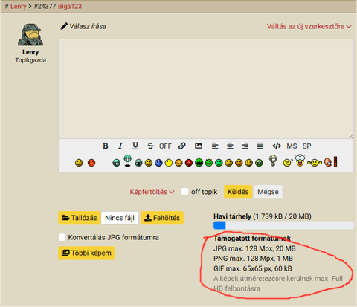Screen dimensions: 357x307
Task: Insert the confused question mark emoticon
Action: [288, 163]
